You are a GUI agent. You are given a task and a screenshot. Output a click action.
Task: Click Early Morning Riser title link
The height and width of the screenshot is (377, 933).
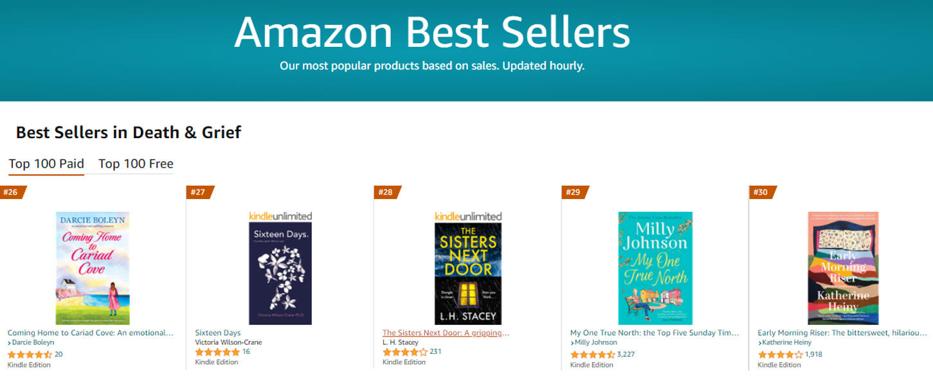[x=842, y=333]
